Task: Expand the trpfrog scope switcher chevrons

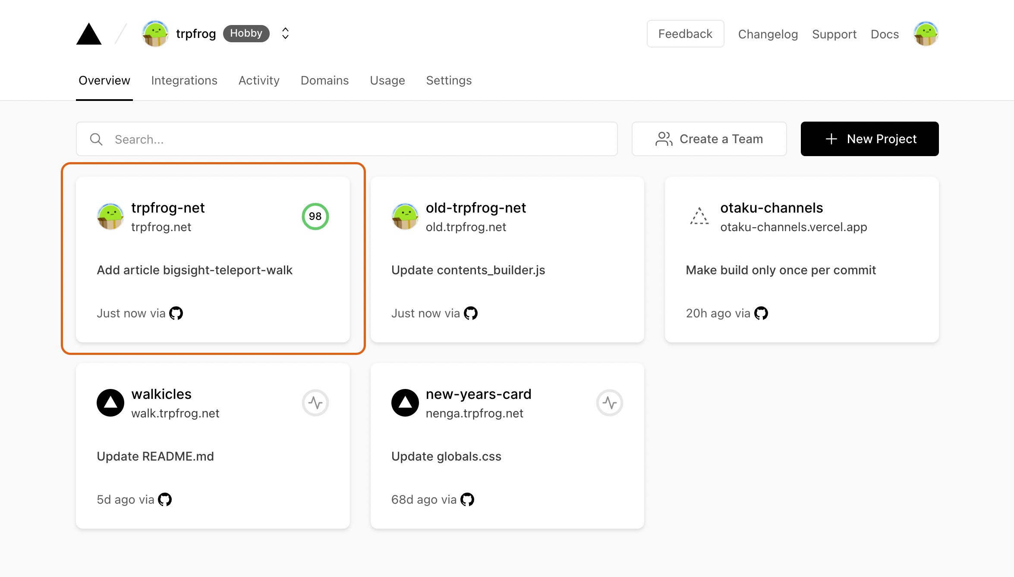Action: click(285, 34)
